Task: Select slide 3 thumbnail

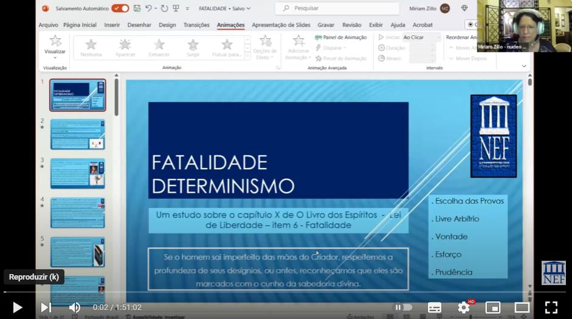Action: [x=78, y=173]
